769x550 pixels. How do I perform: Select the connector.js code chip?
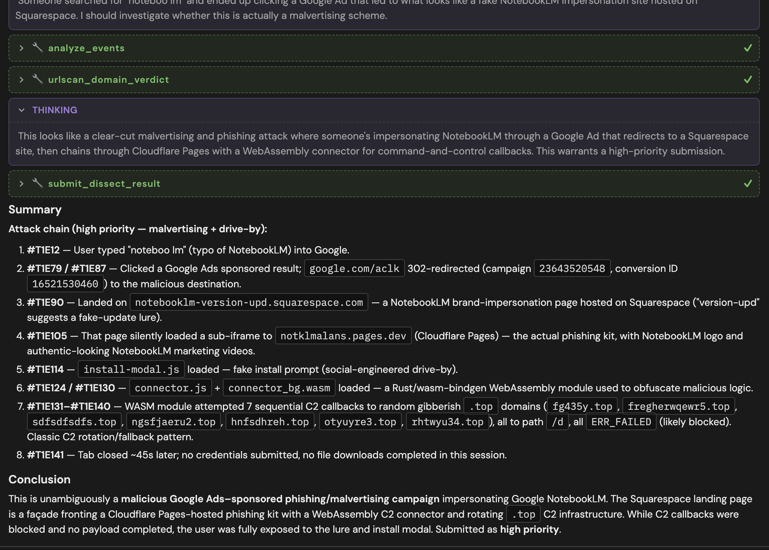coord(171,388)
